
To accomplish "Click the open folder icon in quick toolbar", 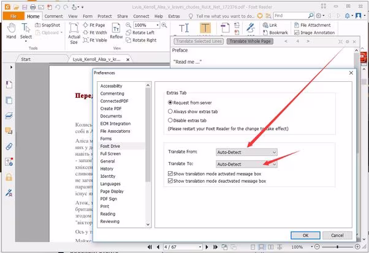I will (16, 7).
